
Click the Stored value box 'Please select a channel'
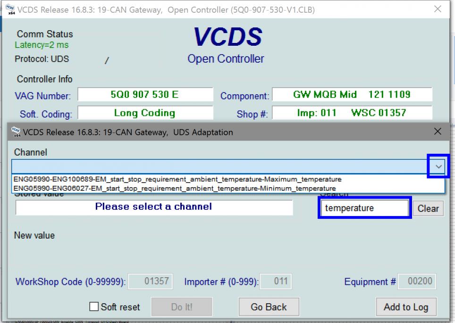click(154, 207)
